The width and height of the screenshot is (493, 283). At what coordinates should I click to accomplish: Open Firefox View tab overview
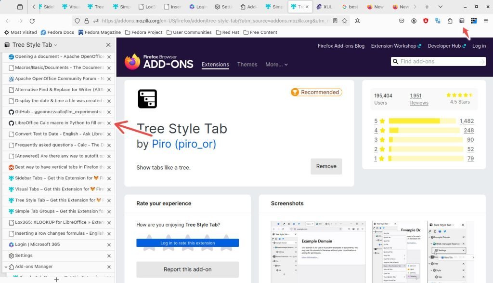20,7
